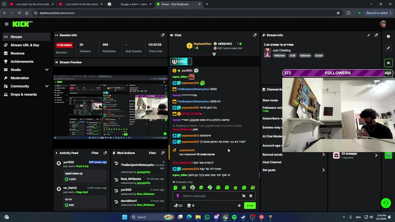Pop out the Mod Actions panel
Viewport: 395px width, 222px height.
pos(163,153)
